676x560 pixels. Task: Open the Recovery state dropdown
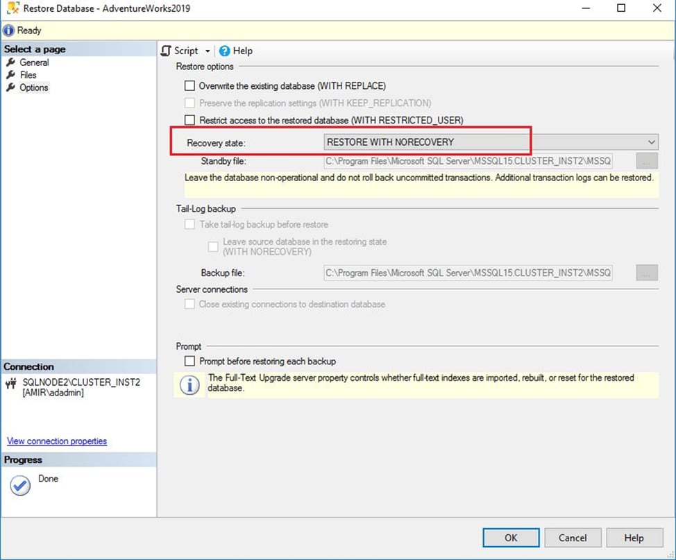[x=651, y=141]
